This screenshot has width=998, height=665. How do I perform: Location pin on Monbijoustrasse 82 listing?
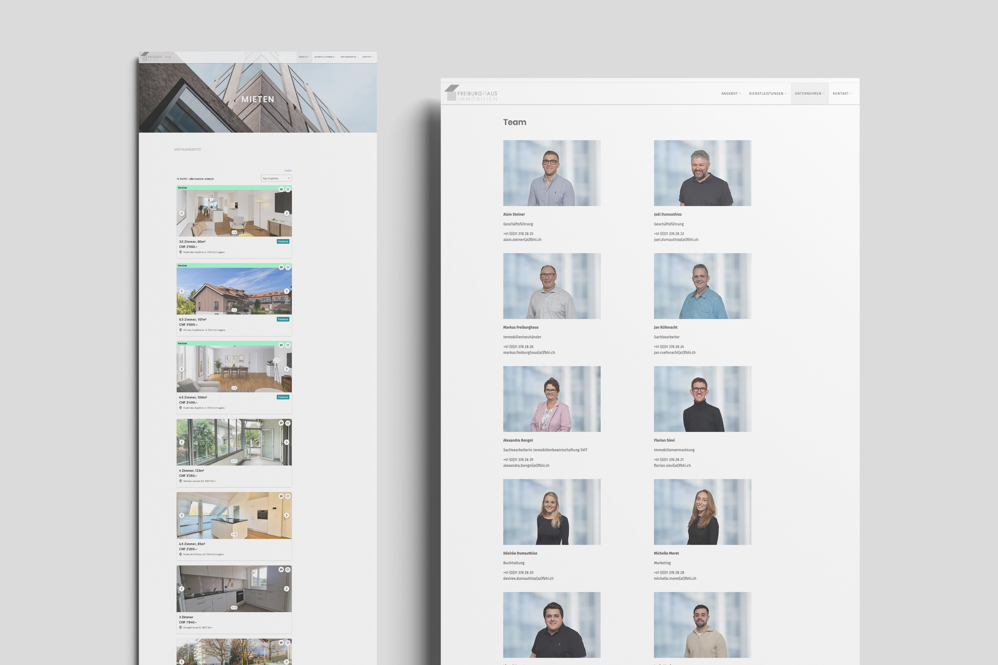point(180,481)
